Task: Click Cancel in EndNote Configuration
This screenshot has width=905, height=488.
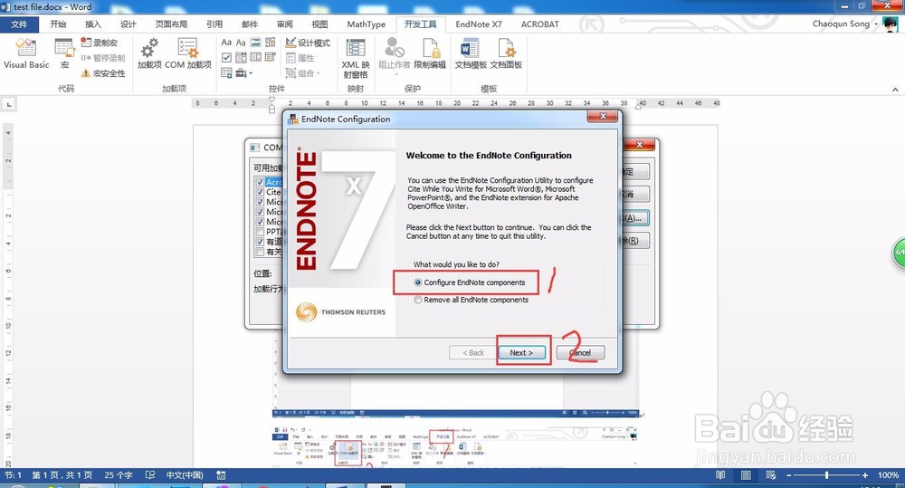Action: point(581,352)
